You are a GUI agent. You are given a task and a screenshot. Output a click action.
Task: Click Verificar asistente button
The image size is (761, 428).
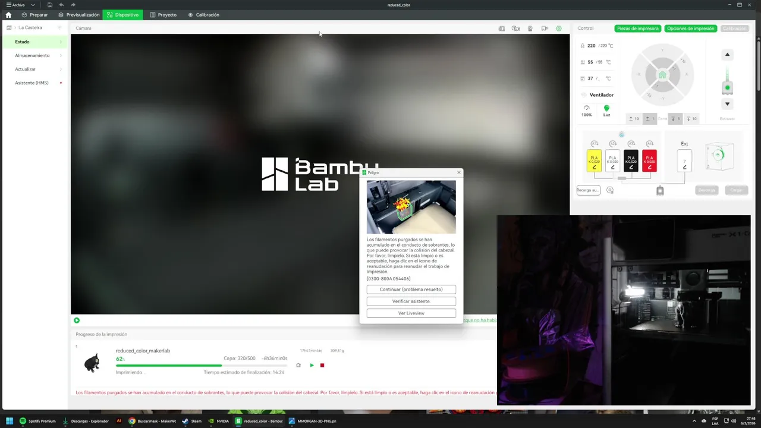click(411, 301)
